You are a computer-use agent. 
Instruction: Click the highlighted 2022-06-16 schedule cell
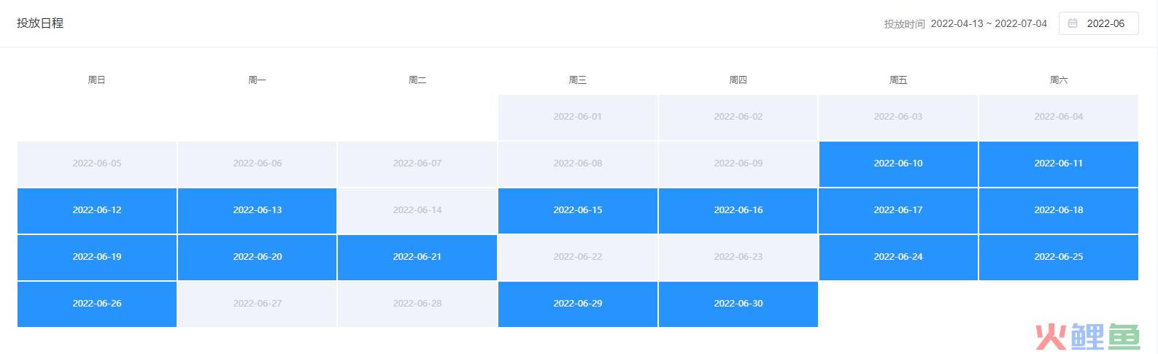tap(738, 210)
